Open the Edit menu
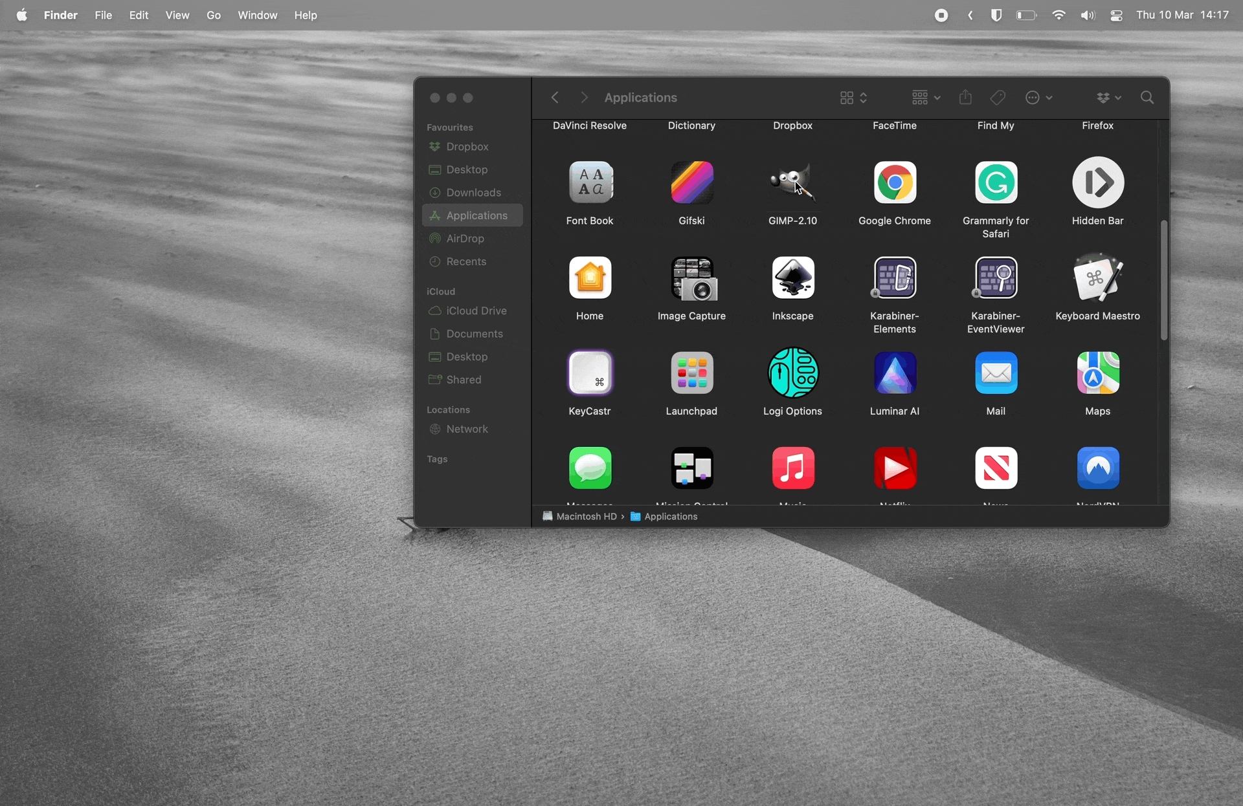 139,15
